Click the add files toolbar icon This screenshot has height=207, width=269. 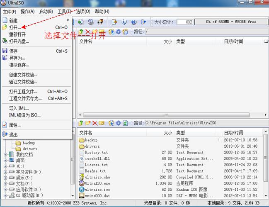(x=114, y=22)
